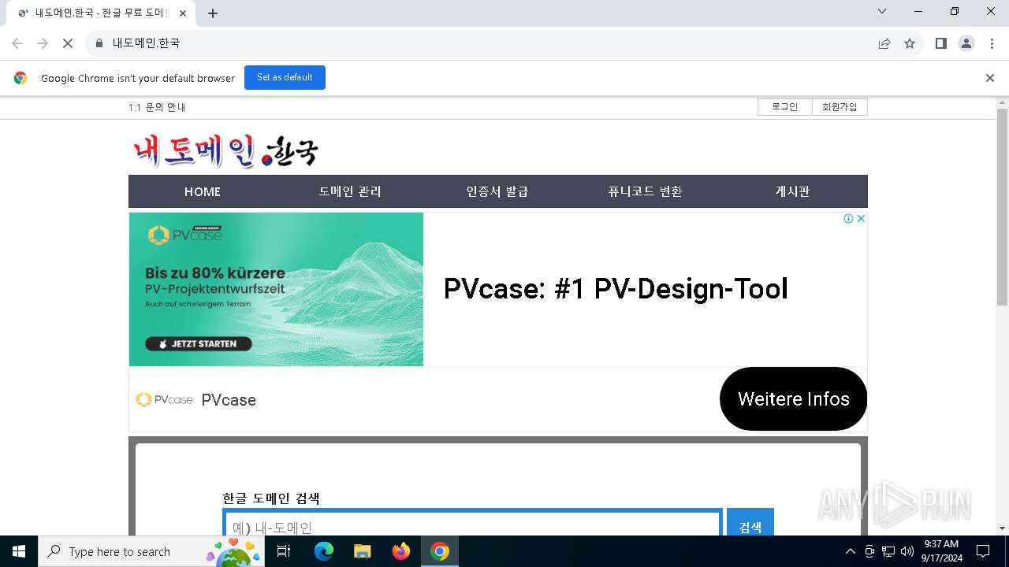Click Set as default button
The width and height of the screenshot is (1009, 567).
[285, 77]
